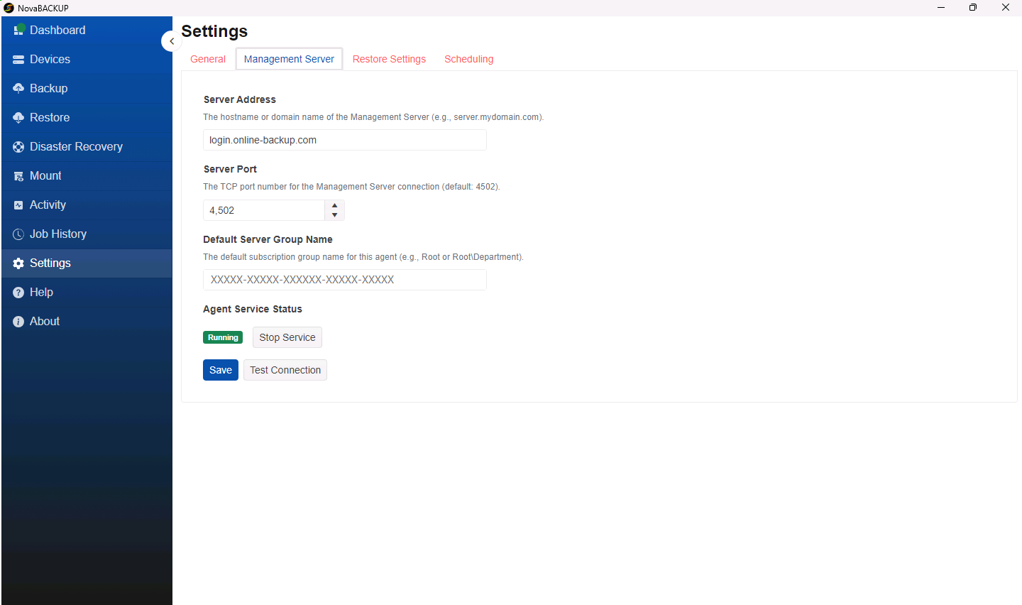Image resolution: width=1022 pixels, height=605 pixels.
Task: Collapse the sidebar with the chevron button
Action: [x=171, y=41]
